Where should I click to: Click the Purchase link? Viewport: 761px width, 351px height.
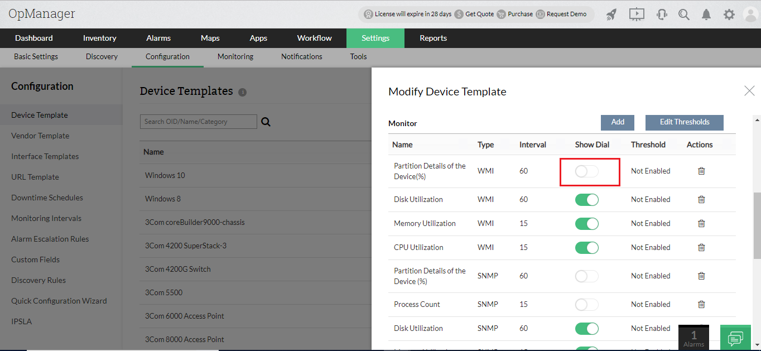point(514,14)
